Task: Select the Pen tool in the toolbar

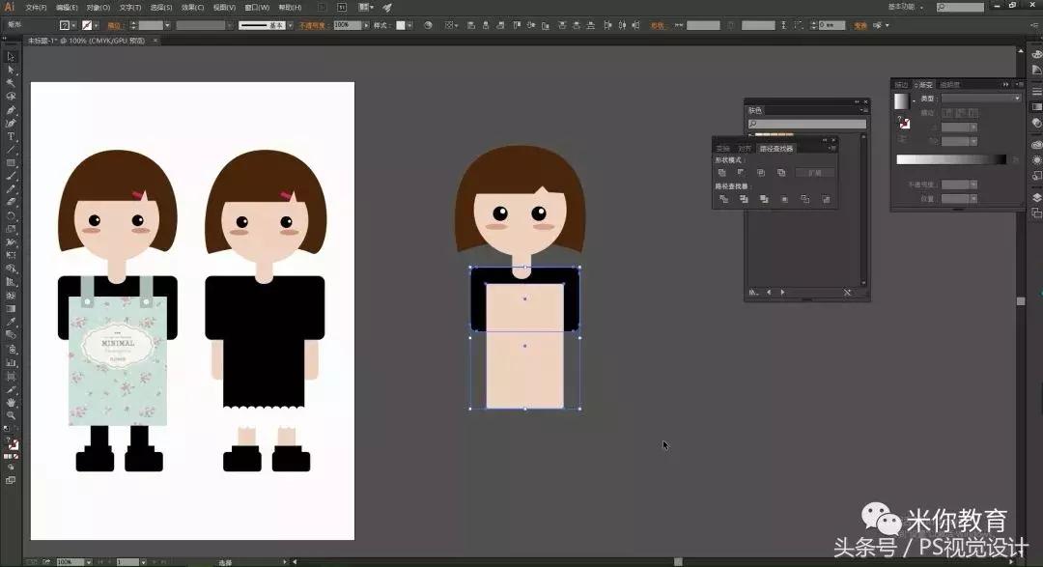Action: (11, 110)
